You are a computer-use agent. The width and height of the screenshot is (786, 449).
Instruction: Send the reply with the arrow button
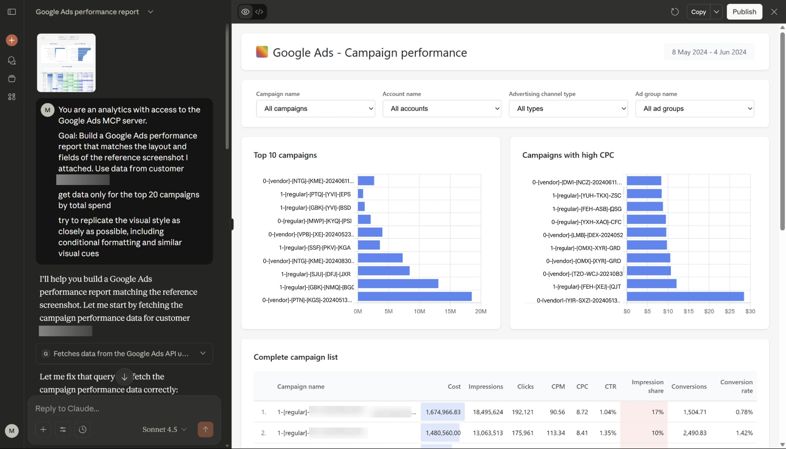205,429
